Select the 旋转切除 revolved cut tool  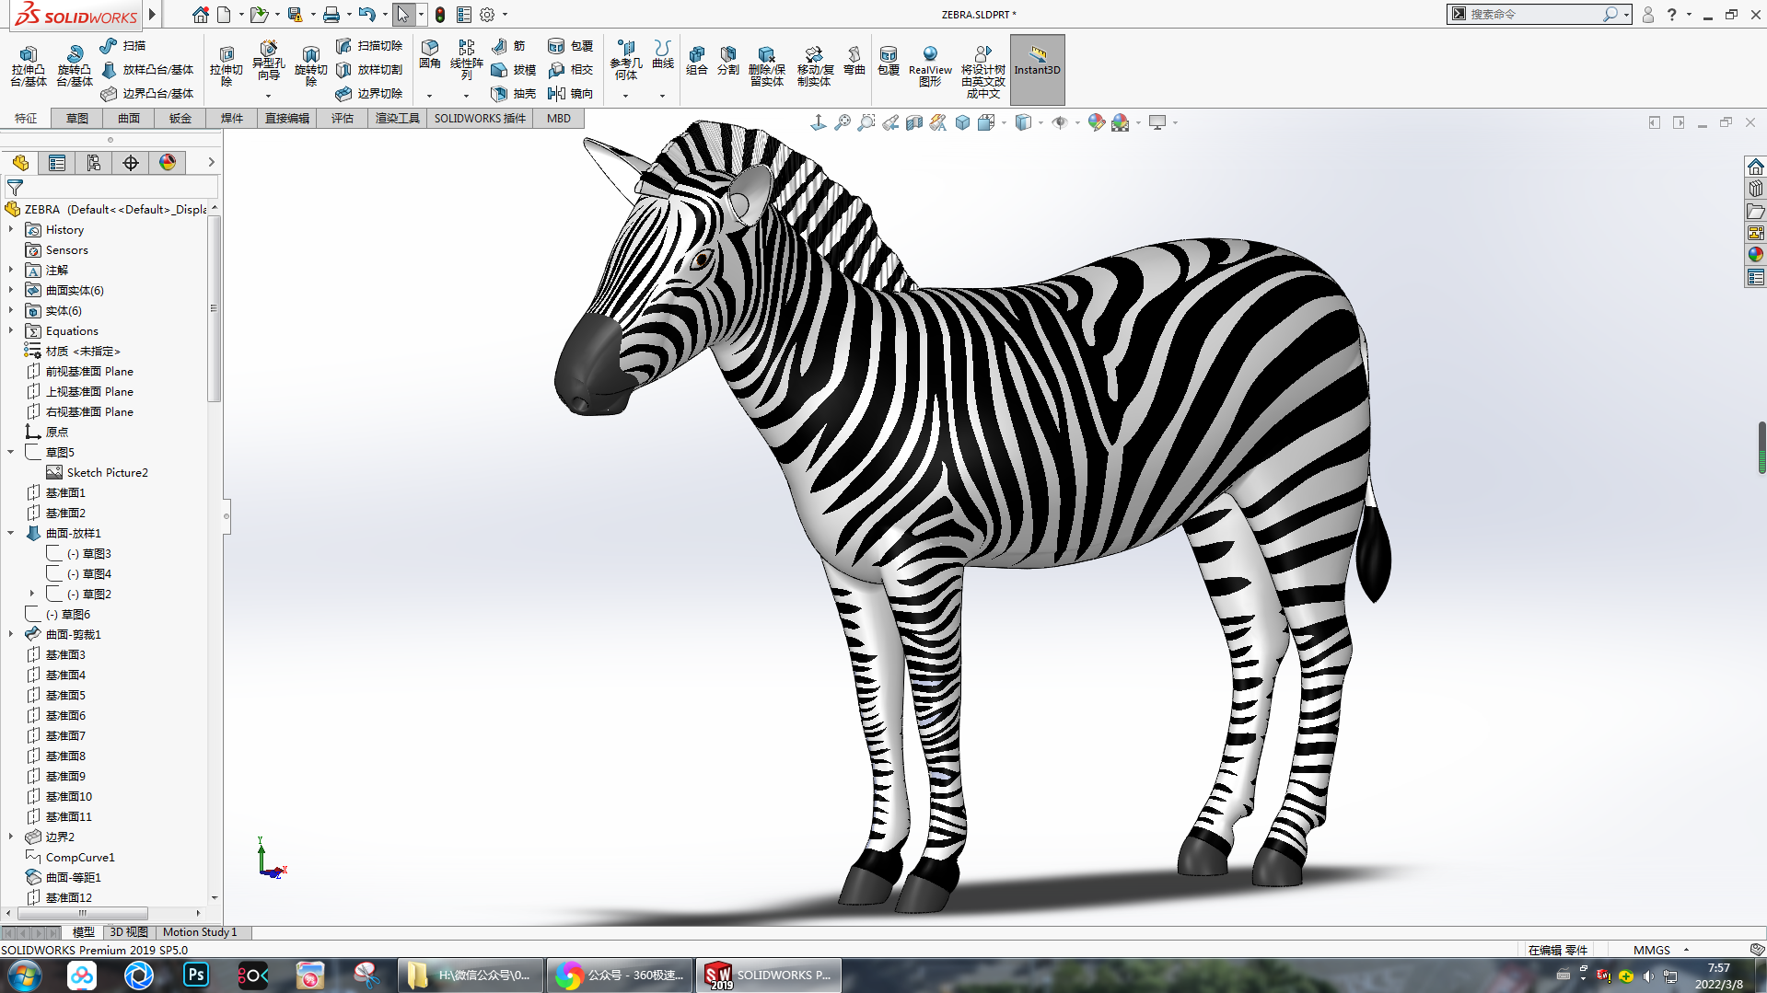click(310, 66)
